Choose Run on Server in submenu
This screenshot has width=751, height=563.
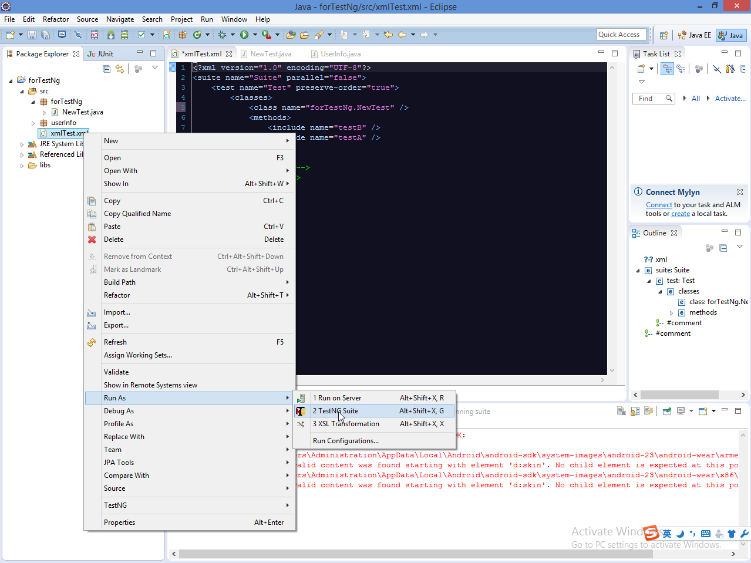[374, 398]
